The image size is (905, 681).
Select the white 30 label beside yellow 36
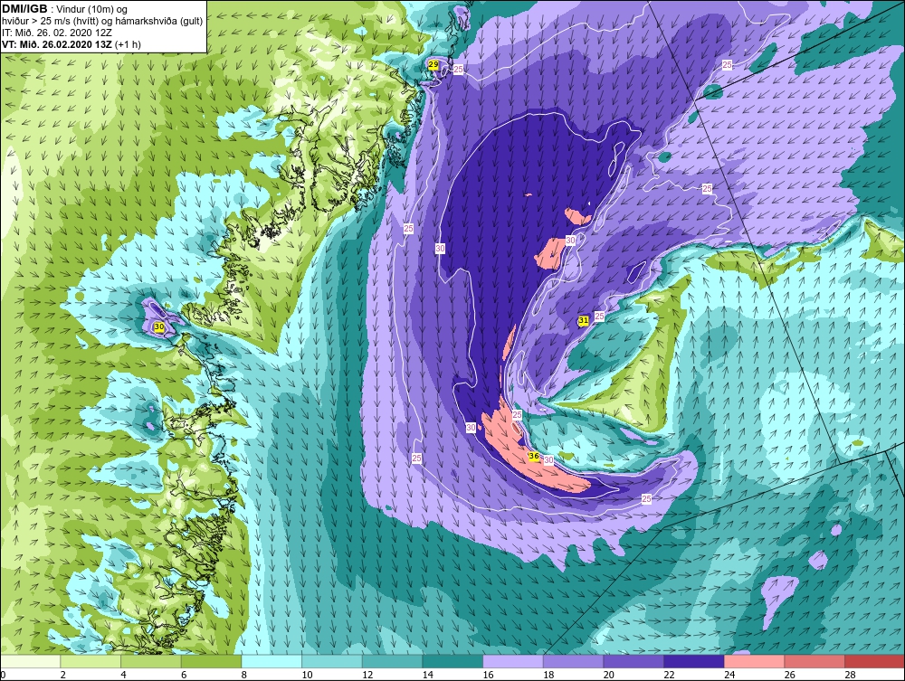coord(548,459)
